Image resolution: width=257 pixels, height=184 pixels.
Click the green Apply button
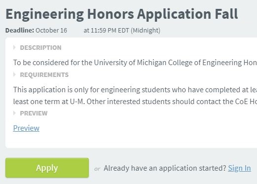(47, 168)
